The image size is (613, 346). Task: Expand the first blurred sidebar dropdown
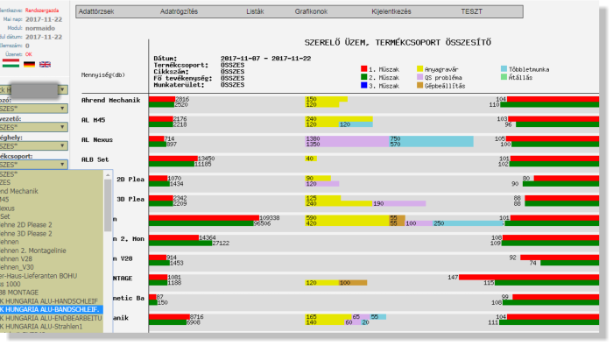tap(62, 89)
